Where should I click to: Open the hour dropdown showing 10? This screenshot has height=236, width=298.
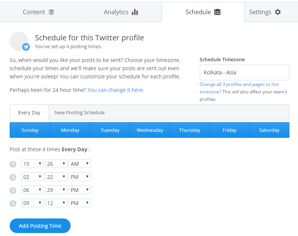[32, 164]
